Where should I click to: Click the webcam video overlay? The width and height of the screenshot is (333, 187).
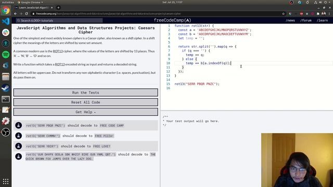(x=297, y=160)
